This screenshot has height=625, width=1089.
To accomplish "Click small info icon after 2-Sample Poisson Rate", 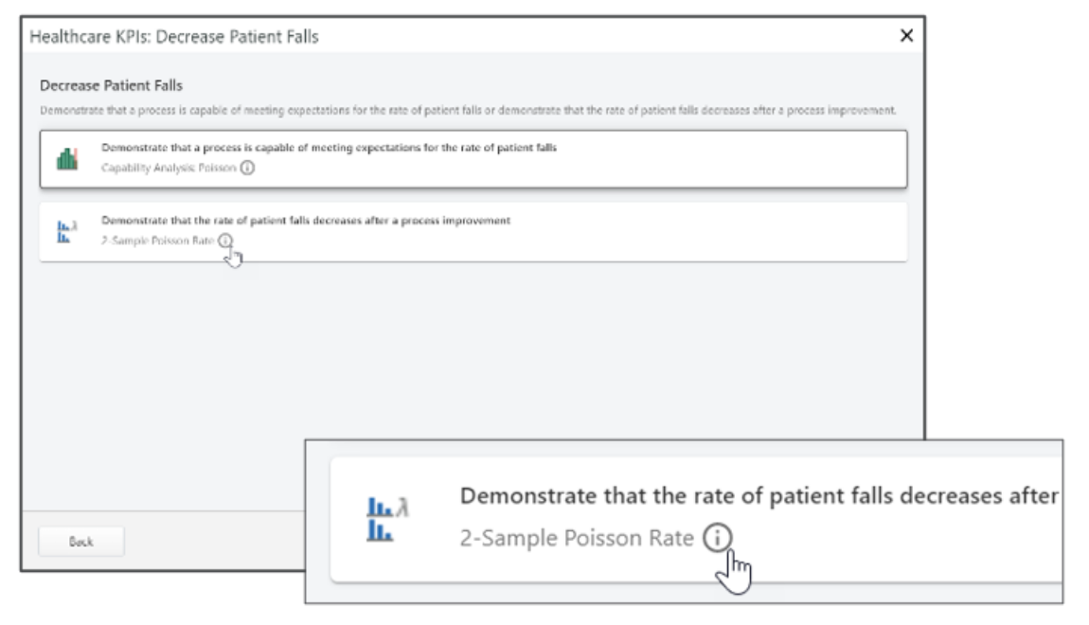I will 225,241.
